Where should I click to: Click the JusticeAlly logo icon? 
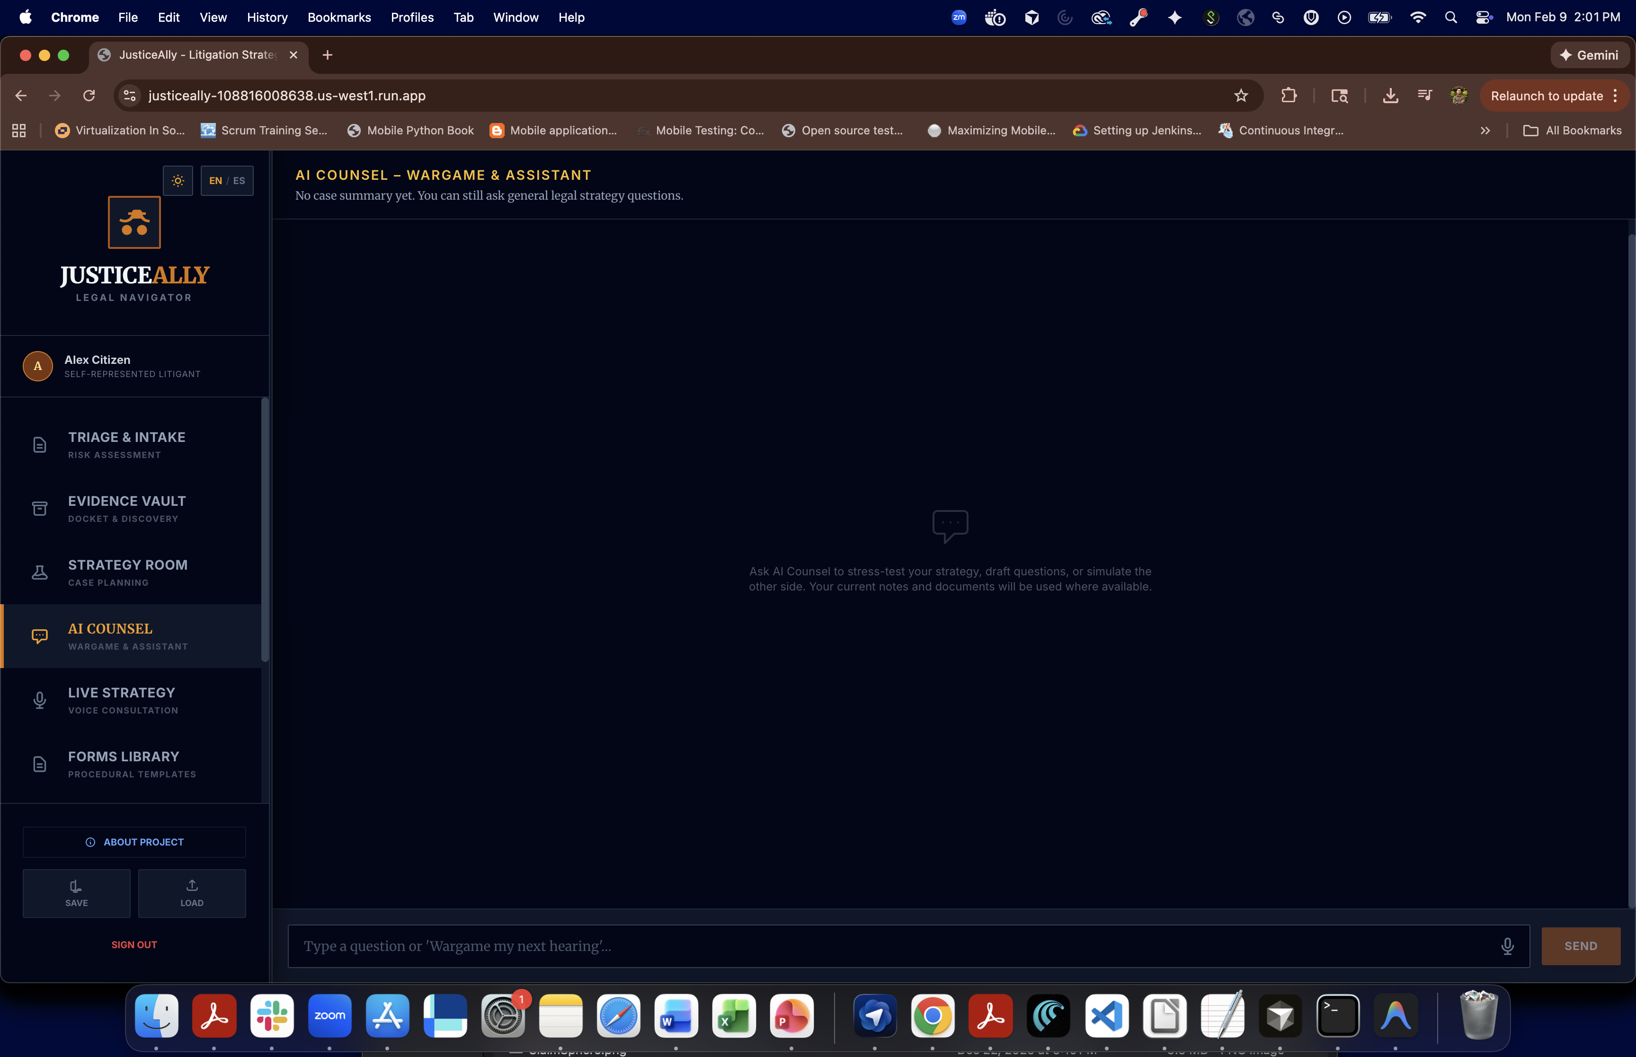click(134, 222)
